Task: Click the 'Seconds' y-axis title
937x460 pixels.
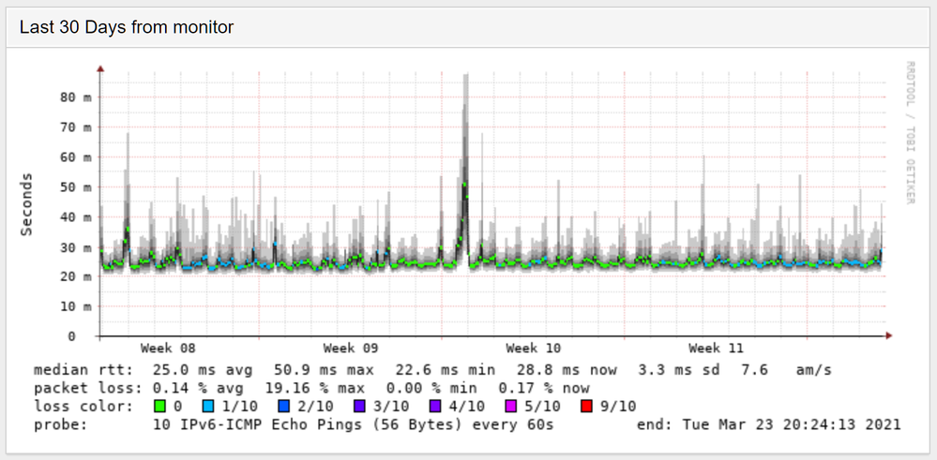Action: (x=26, y=204)
